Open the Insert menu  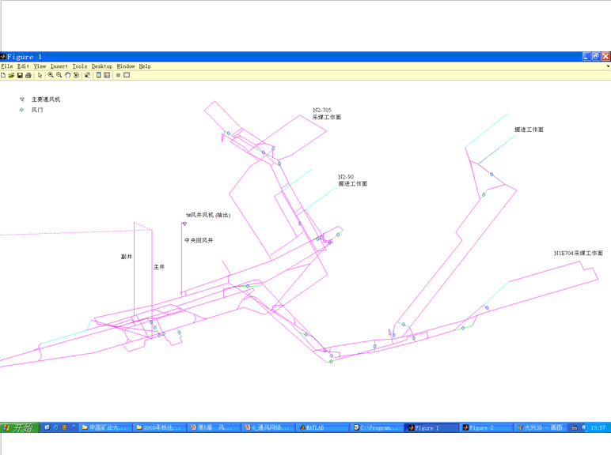[x=59, y=66]
